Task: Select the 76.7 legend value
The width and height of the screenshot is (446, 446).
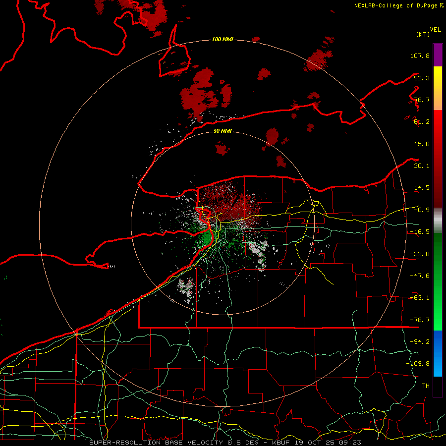Action: click(x=422, y=100)
